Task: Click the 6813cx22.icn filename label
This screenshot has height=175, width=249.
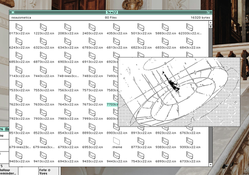Action: 117,47
